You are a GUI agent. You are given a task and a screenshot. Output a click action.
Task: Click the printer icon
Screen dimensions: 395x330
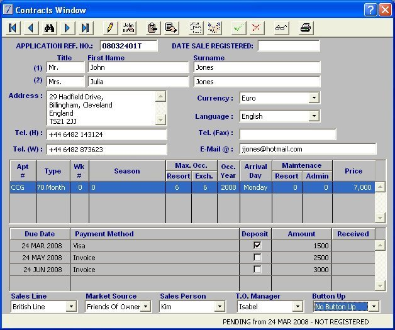[x=306, y=28]
